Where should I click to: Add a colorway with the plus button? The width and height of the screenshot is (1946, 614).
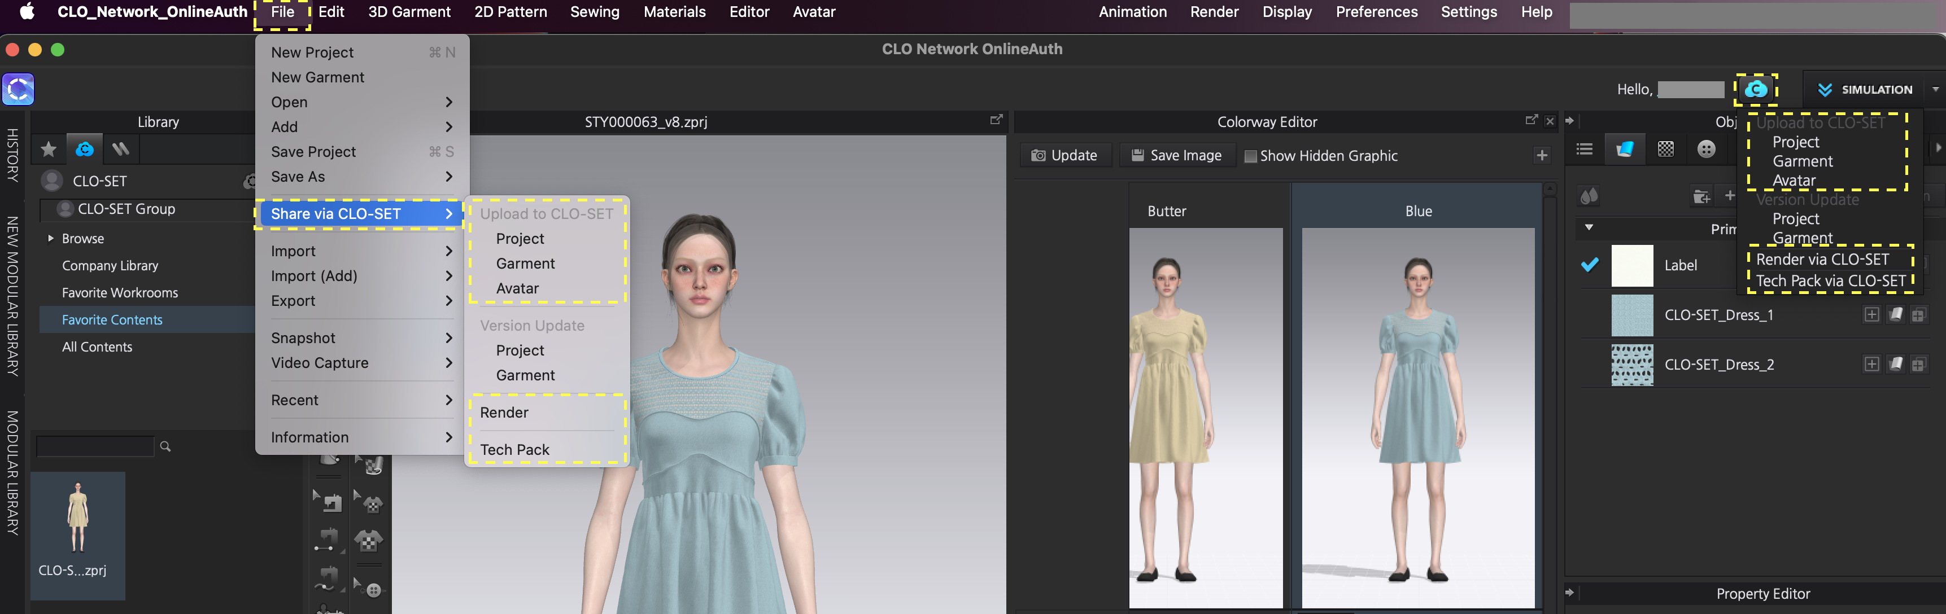pos(1542,156)
